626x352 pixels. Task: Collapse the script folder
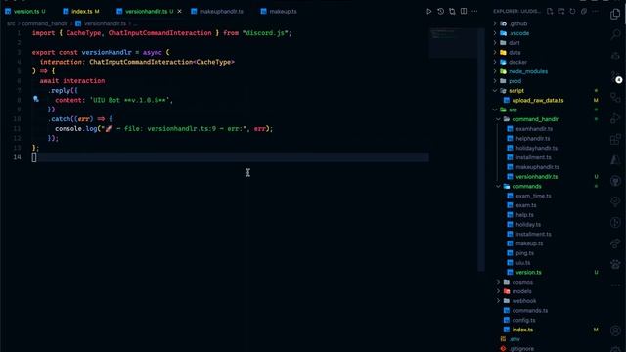tap(516, 91)
